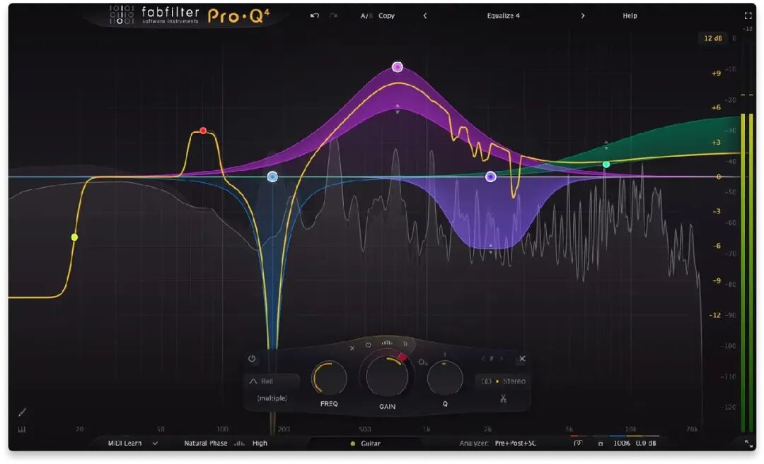Image resolution: width=764 pixels, height=464 pixels.
Task: Show the piano keyboard display icon
Action: [22, 429]
